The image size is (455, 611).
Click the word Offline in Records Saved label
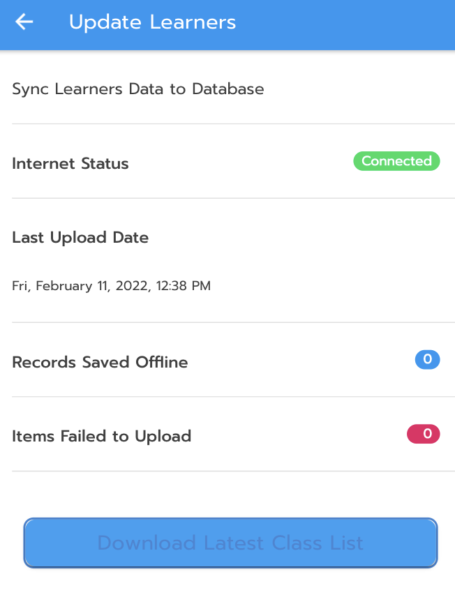point(161,363)
